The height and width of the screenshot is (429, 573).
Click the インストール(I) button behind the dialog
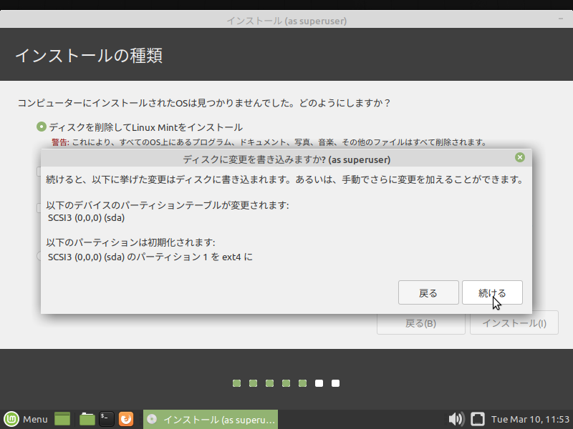514,323
